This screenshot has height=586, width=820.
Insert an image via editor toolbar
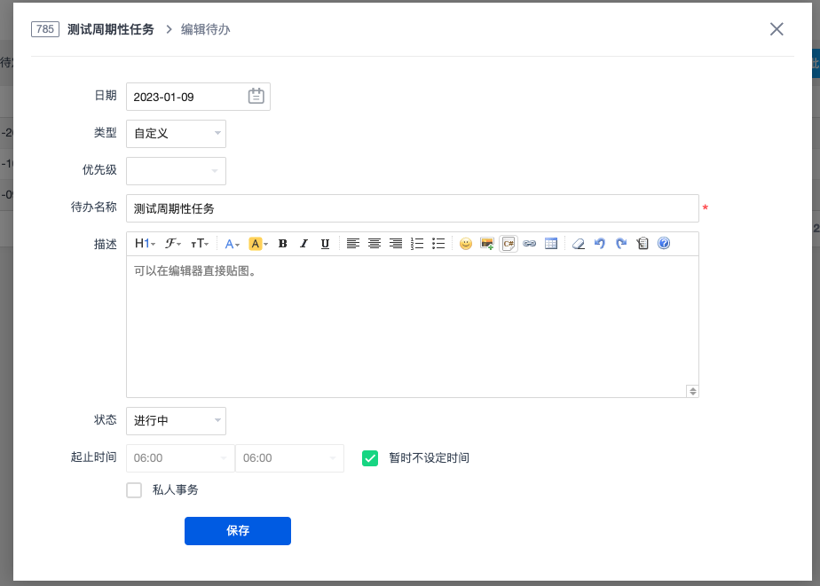(x=486, y=244)
